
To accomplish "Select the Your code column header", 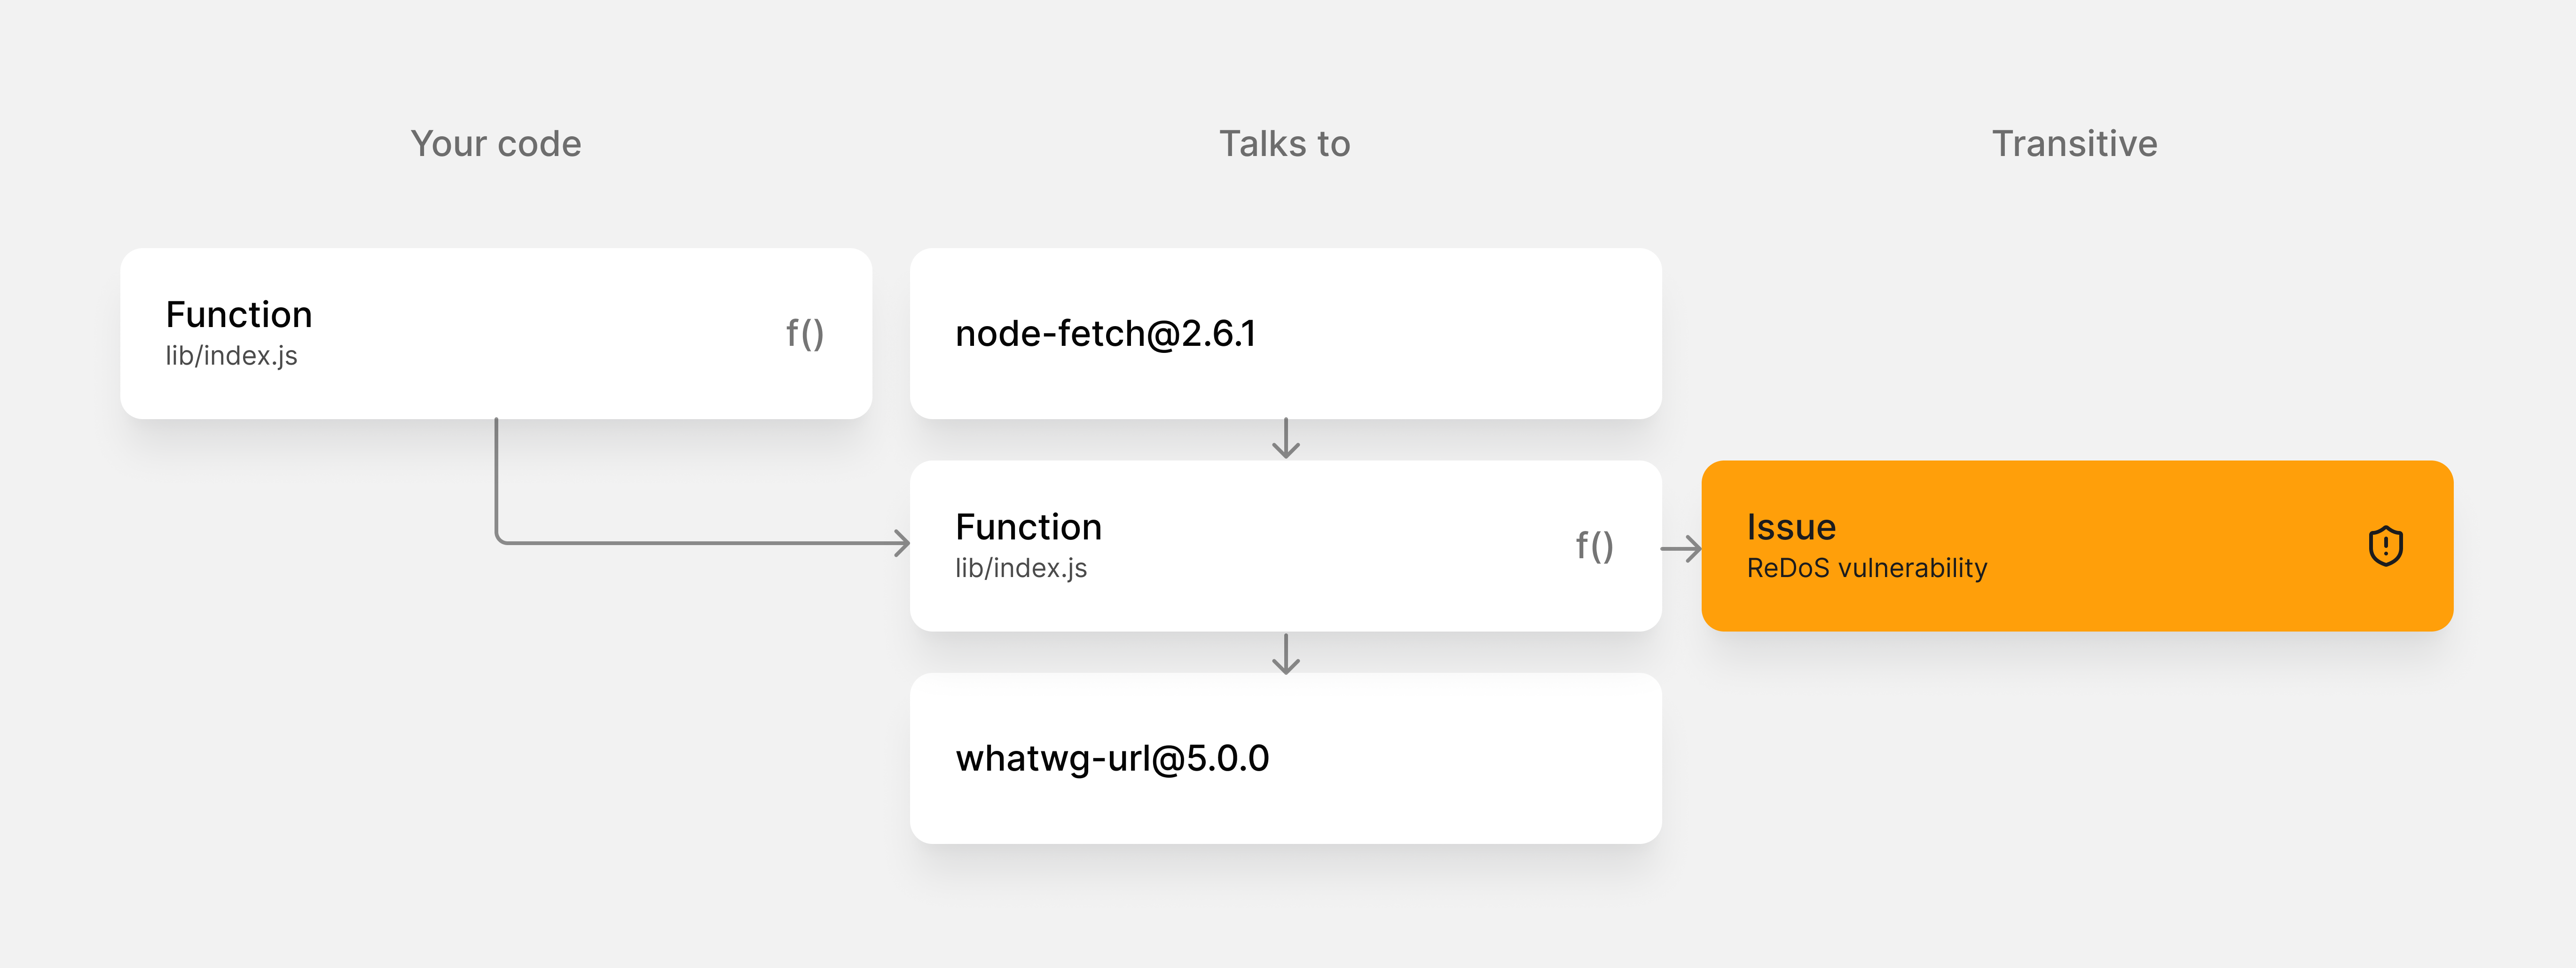I will [x=497, y=143].
